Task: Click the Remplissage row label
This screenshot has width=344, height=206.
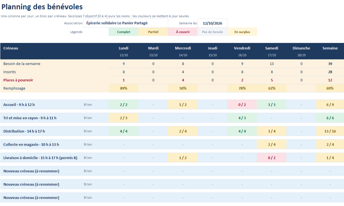Action: coord(14,88)
